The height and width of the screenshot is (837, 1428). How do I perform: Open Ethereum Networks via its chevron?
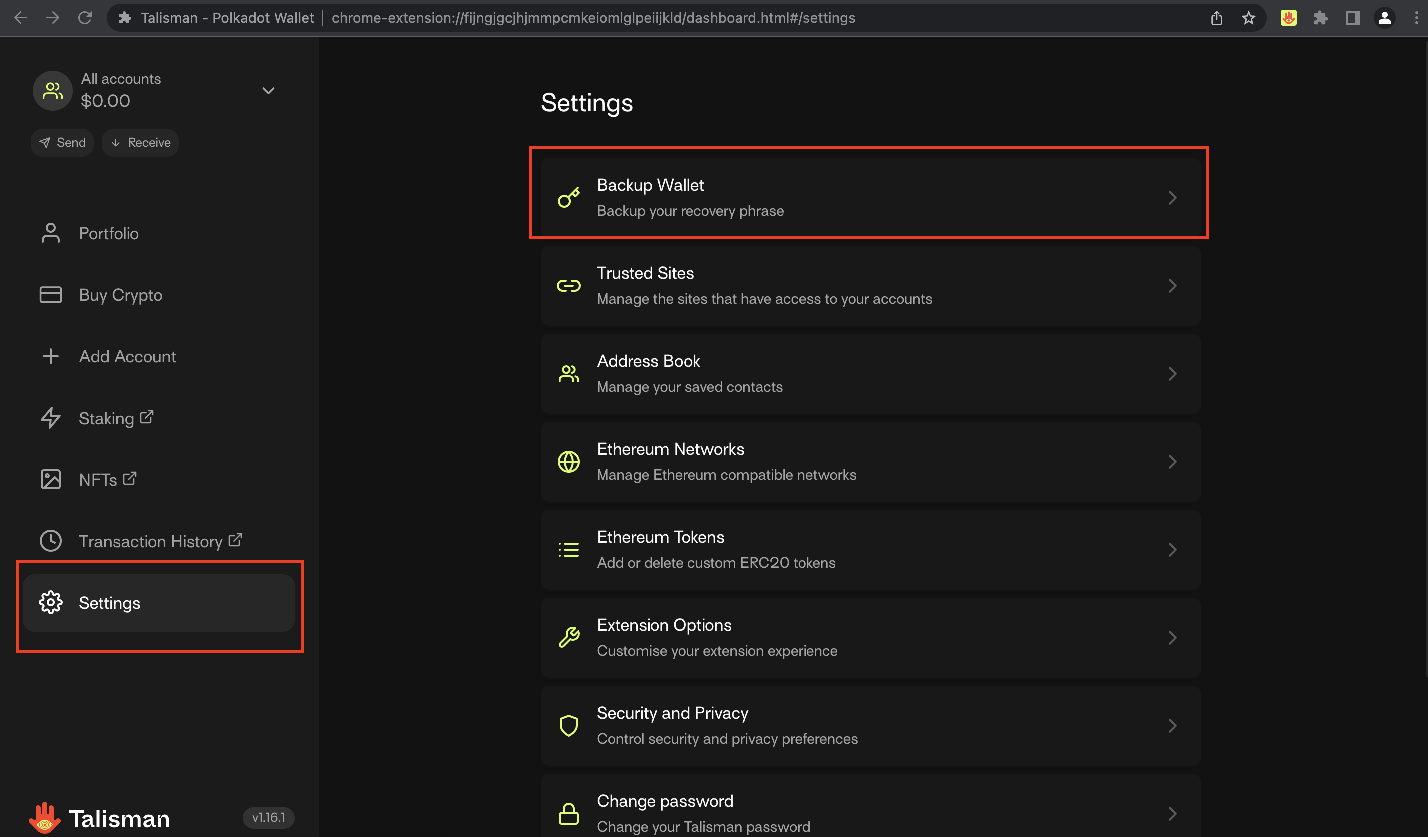click(x=1172, y=462)
